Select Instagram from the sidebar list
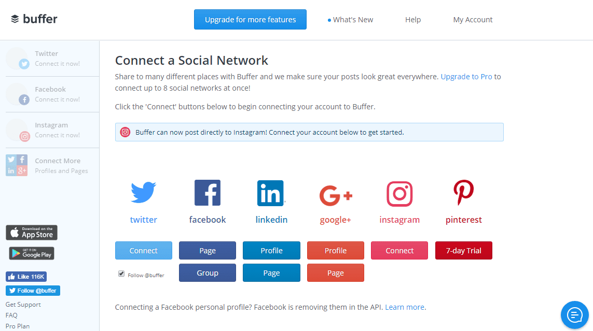 tap(49, 129)
